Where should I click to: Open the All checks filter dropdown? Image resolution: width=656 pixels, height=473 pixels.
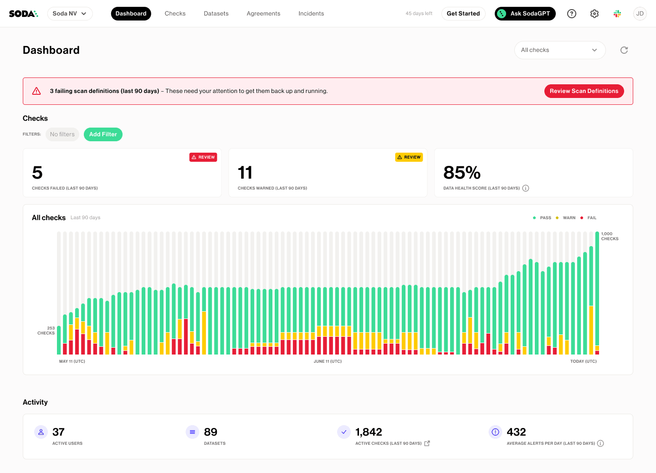(x=559, y=50)
